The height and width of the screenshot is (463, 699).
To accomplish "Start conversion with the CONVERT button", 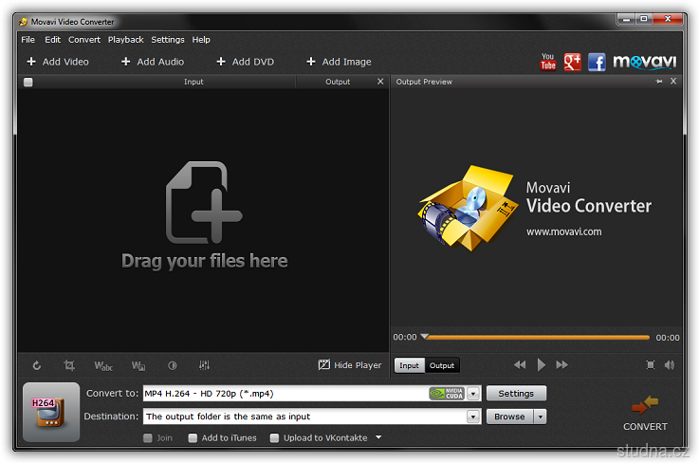I will [645, 413].
